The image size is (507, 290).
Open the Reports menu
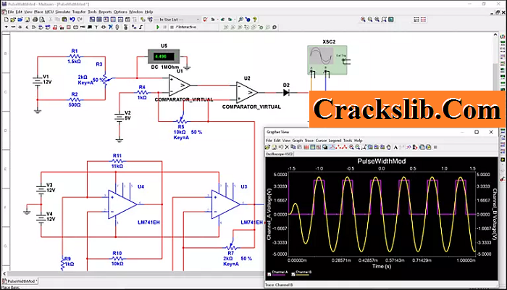coord(105,12)
